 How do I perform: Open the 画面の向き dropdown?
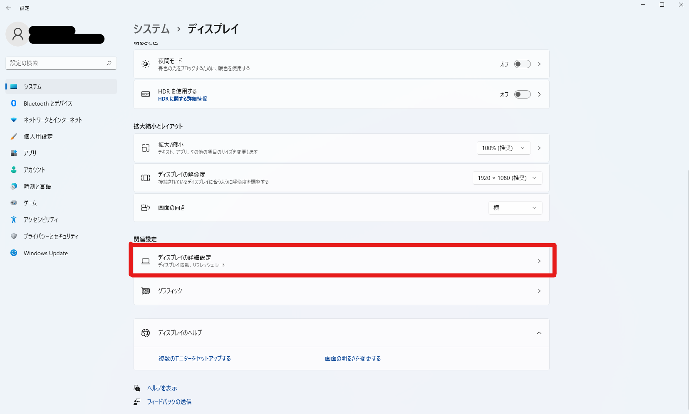[515, 208]
